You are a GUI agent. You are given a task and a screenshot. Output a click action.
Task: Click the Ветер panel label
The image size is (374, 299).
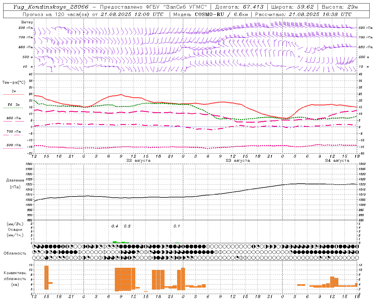27,22
